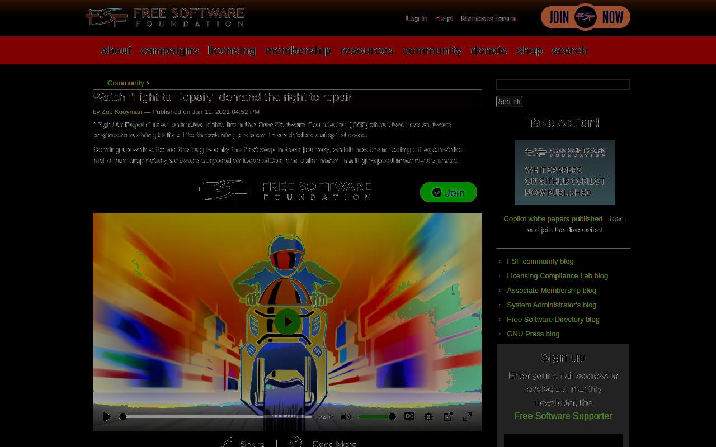Open Free Software Directory blog
The height and width of the screenshot is (447, 716).
point(553,319)
